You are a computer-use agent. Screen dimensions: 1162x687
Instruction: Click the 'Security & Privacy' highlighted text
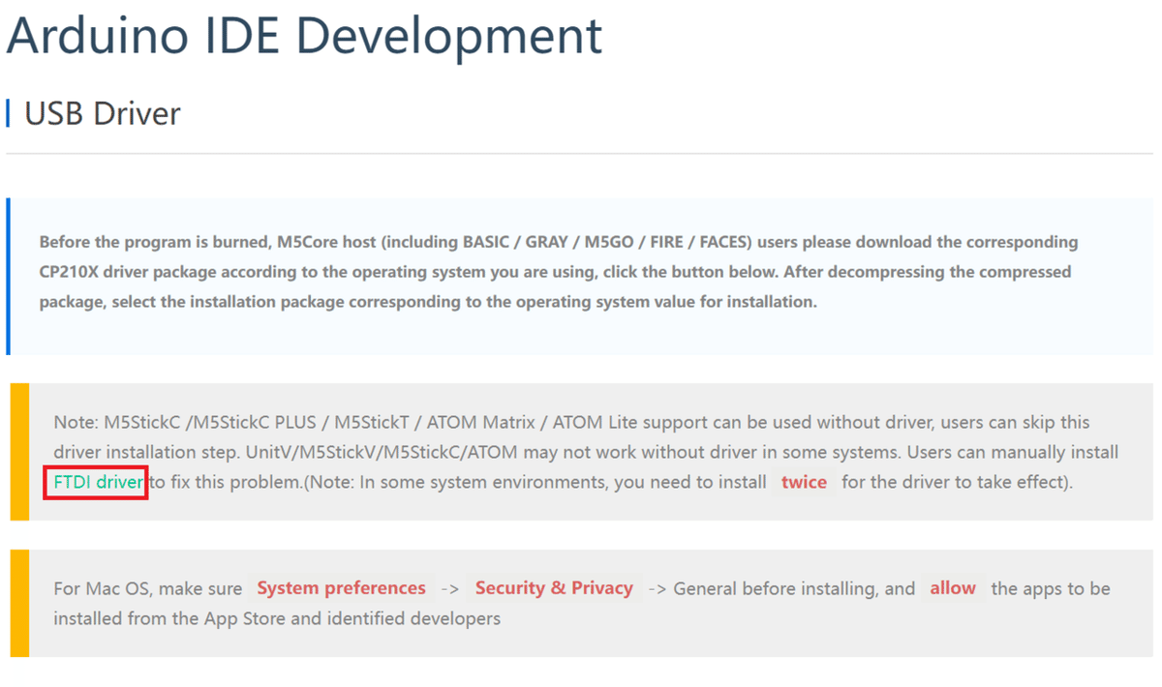pyautogui.click(x=554, y=588)
